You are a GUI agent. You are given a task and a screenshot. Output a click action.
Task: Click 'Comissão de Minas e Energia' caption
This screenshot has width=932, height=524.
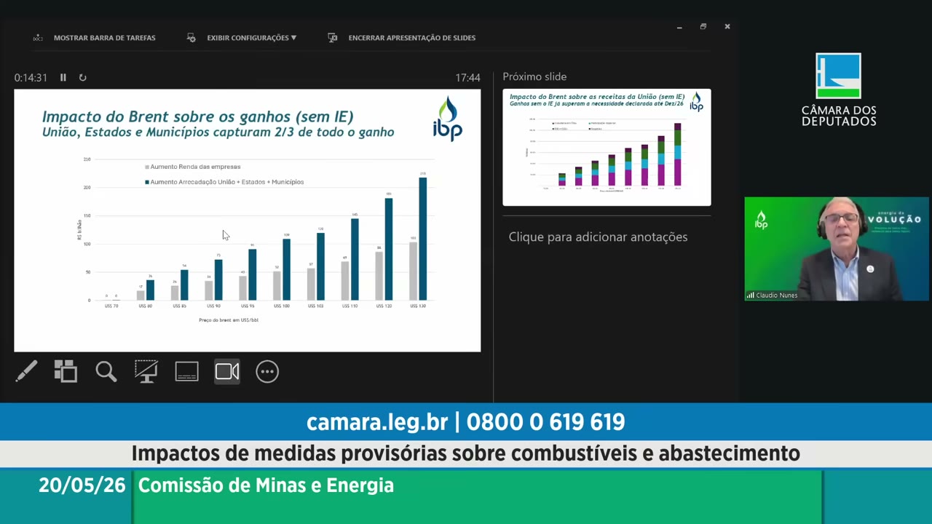(266, 485)
